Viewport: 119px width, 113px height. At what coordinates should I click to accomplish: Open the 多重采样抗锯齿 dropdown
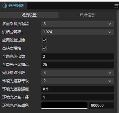tap(78, 24)
